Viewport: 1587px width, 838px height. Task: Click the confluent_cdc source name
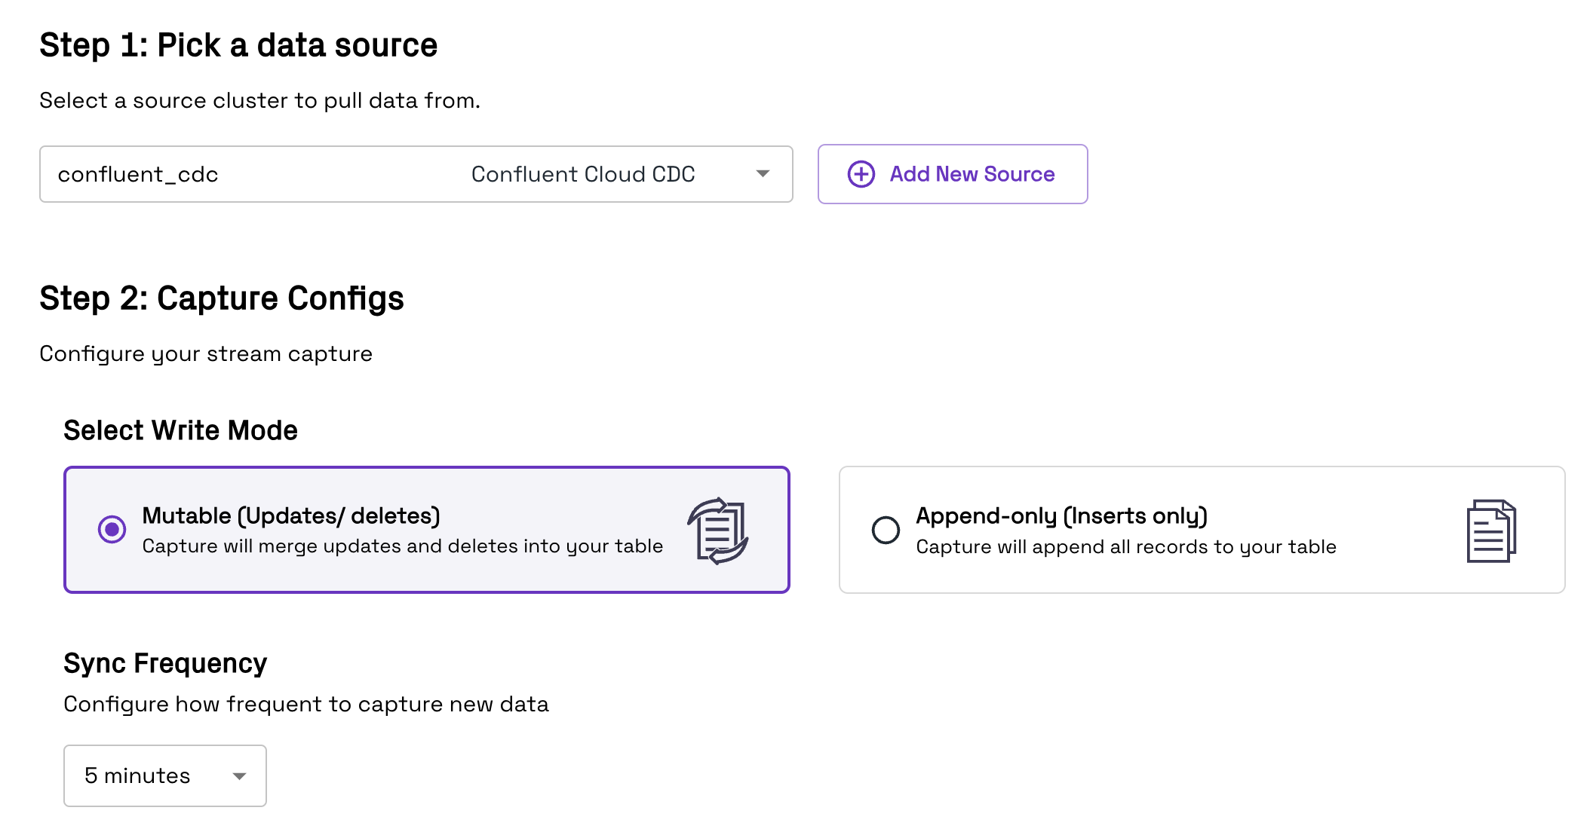138,174
